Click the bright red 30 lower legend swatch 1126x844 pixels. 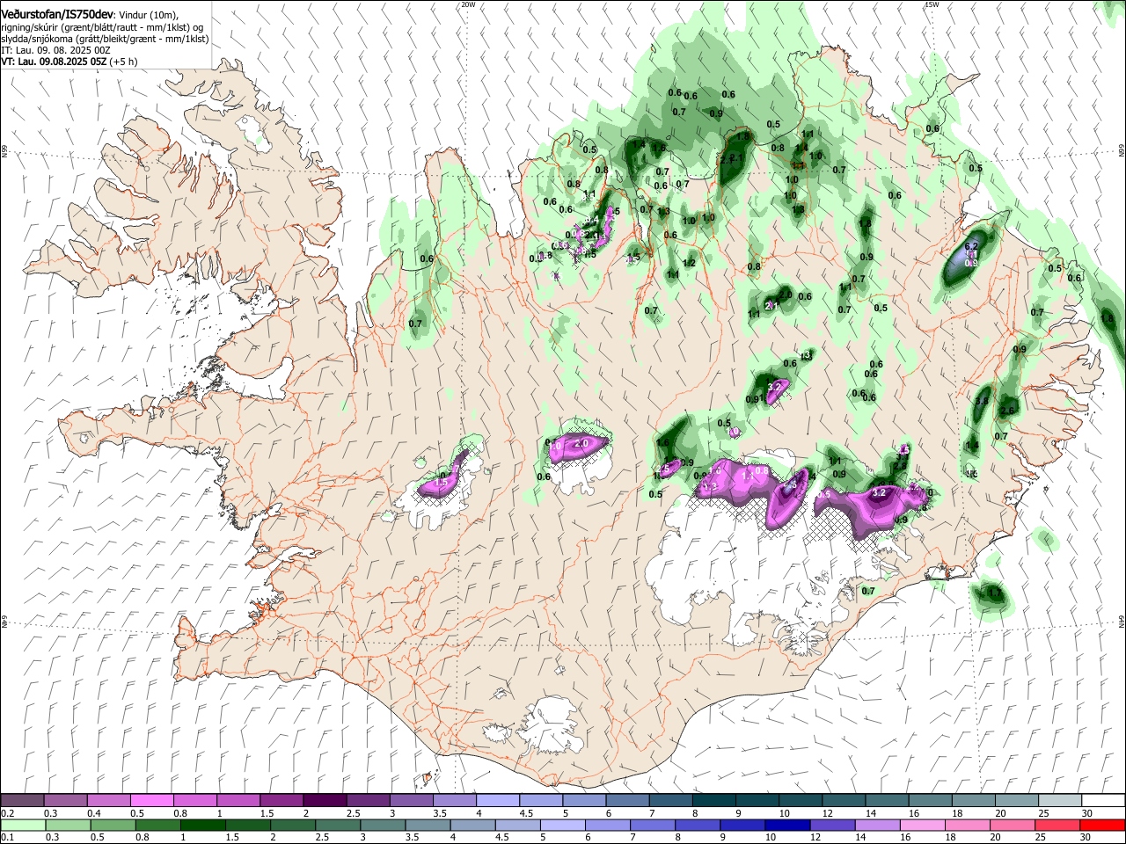point(1102,825)
